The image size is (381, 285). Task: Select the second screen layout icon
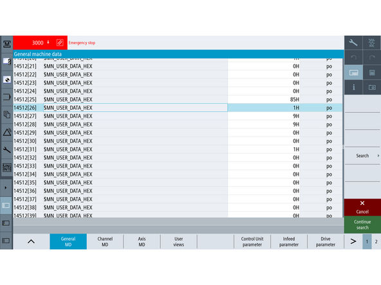click(x=6, y=223)
